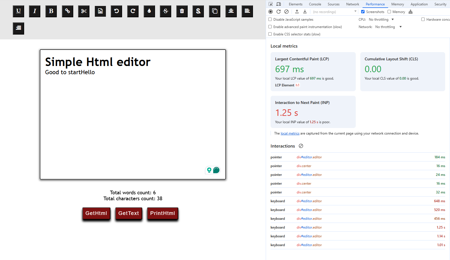
Task: Click the Total words count text
Action: point(133,193)
